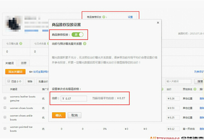Click help icon next to 七日曝光量
This screenshot has height=140, width=204.
pyautogui.click(x=21, y=44)
